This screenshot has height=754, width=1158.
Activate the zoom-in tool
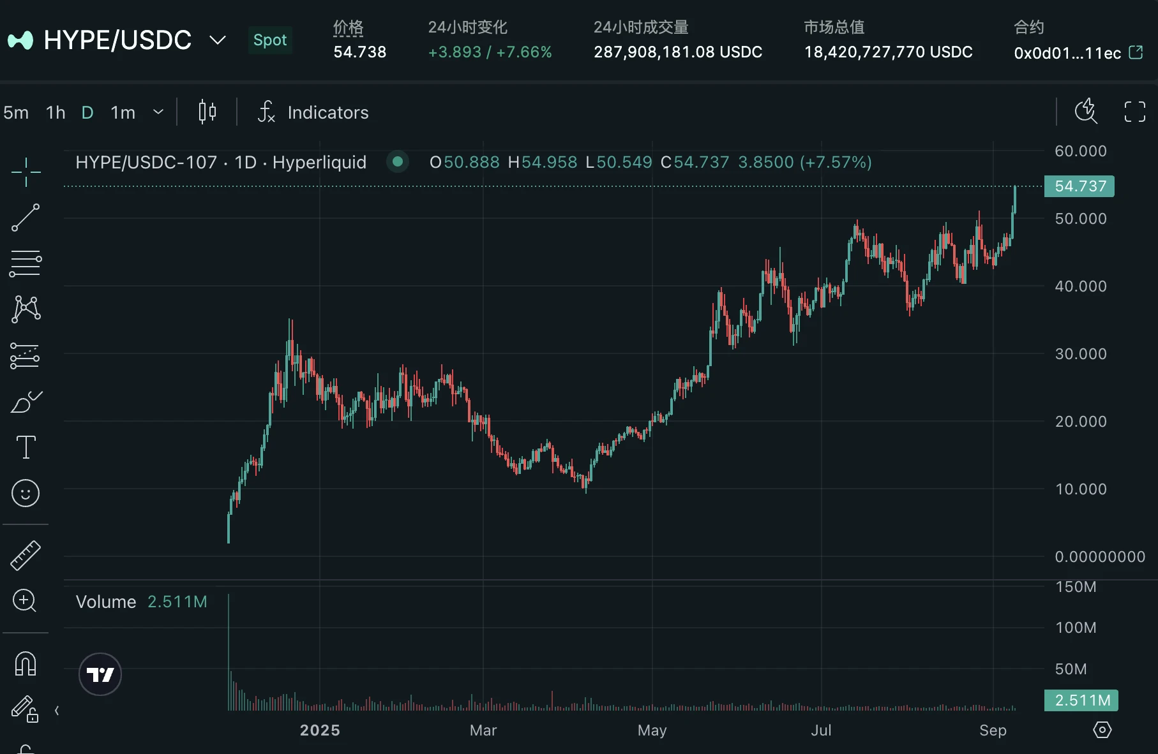26,601
